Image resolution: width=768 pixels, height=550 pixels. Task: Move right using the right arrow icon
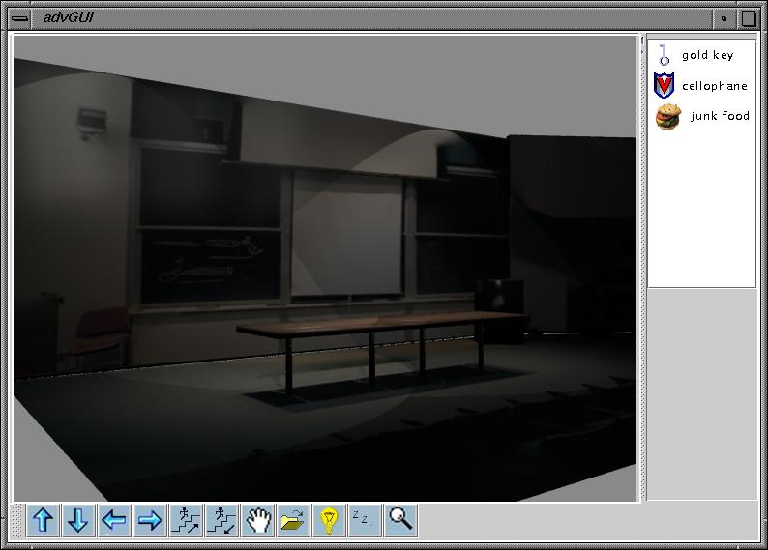pos(150,521)
